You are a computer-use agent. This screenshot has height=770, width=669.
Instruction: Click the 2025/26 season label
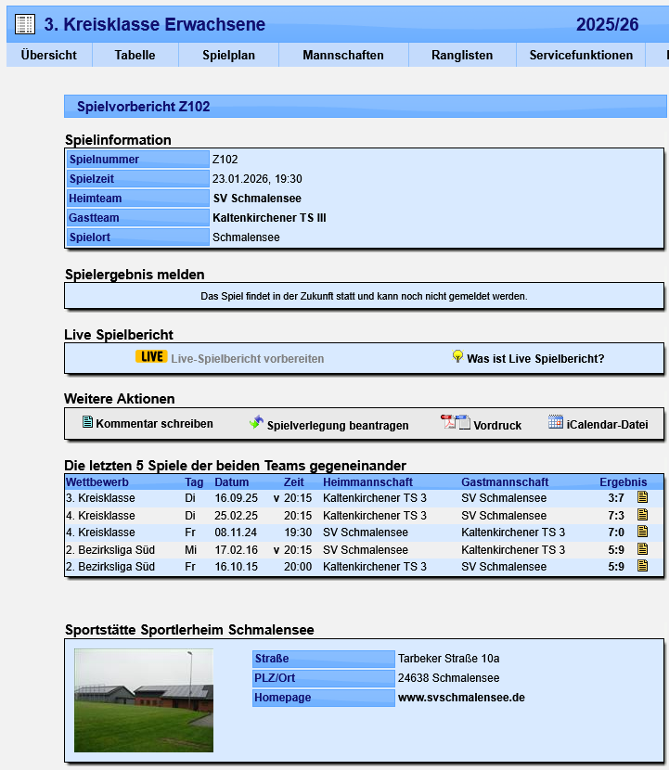pyautogui.click(x=607, y=24)
